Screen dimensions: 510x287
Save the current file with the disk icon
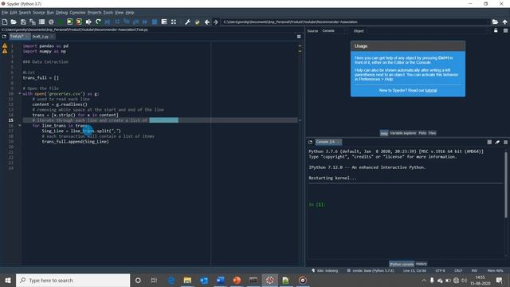coord(23,22)
